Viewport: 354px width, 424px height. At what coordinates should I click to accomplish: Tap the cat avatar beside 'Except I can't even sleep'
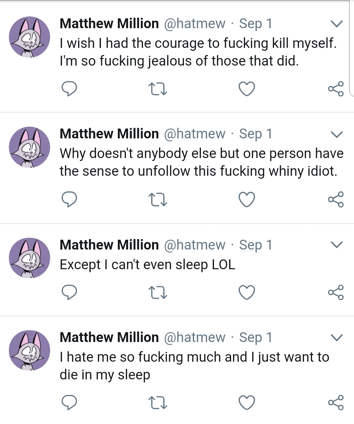pyautogui.click(x=29, y=258)
